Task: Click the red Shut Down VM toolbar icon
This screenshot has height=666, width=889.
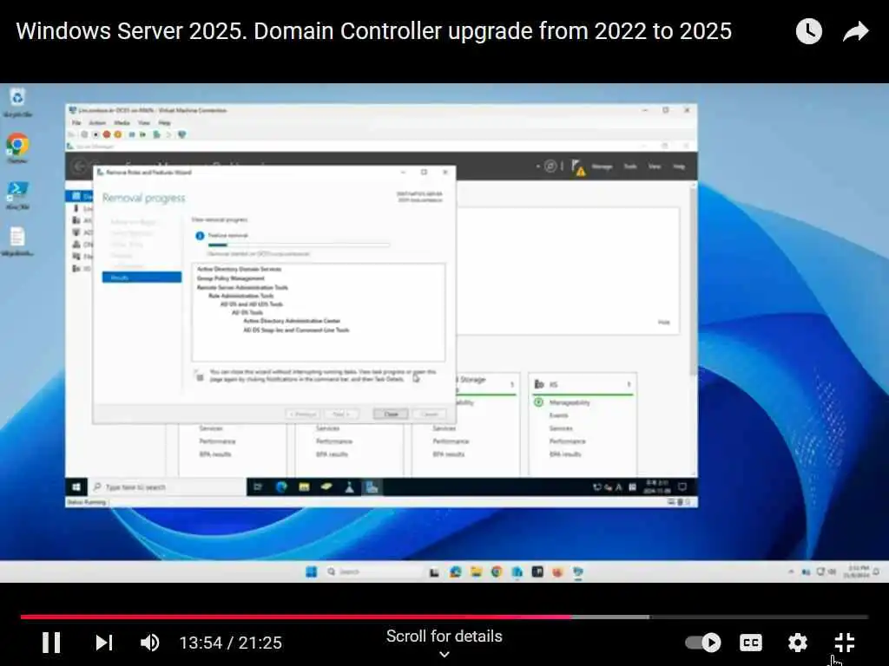Action: coord(106,134)
